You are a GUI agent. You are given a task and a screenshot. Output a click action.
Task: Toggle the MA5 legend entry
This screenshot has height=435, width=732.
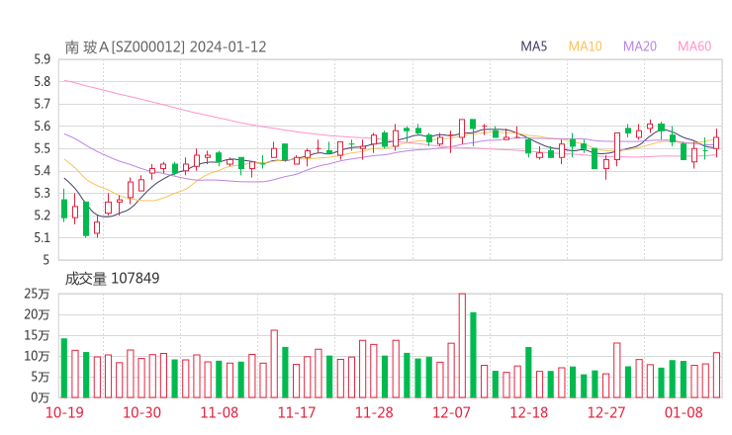click(x=533, y=46)
